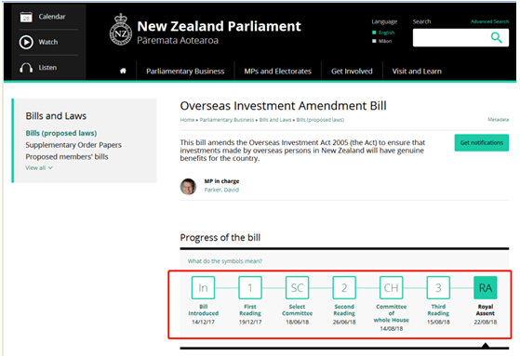The height and width of the screenshot is (356, 520).
Task: Click the Get notifications button
Action: [x=482, y=143]
